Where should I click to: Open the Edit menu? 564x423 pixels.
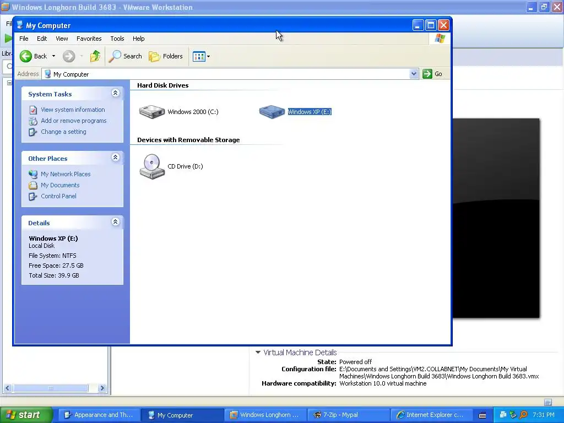[x=42, y=39]
